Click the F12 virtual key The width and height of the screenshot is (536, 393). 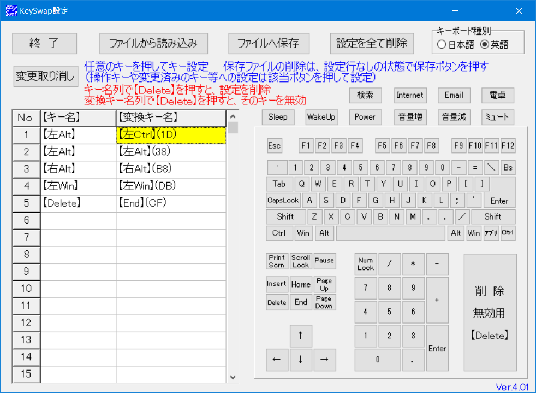(x=508, y=146)
